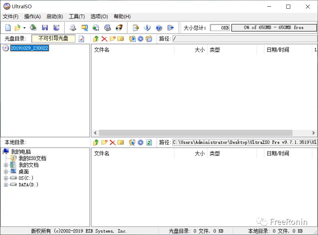Save the image with floppy disk icon
Screen dimensions: 318x235
point(45,28)
